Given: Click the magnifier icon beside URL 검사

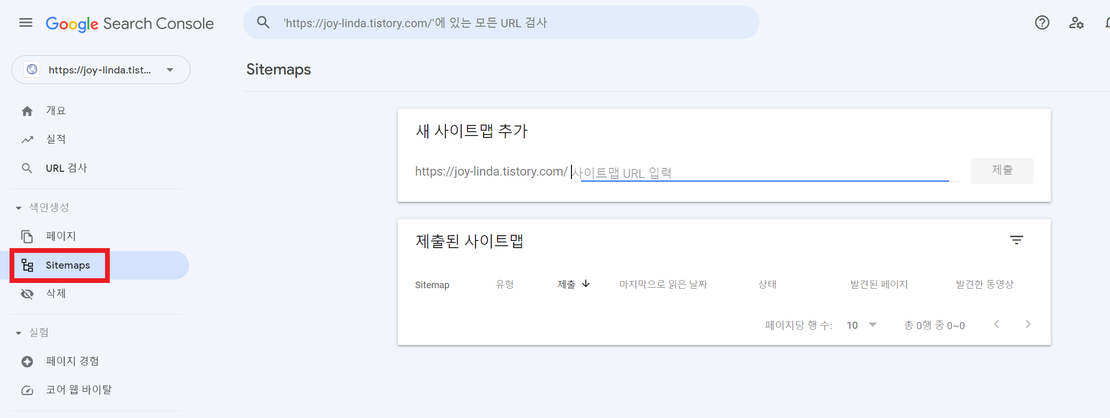Looking at the screenshot, I should tap(27, 168).
